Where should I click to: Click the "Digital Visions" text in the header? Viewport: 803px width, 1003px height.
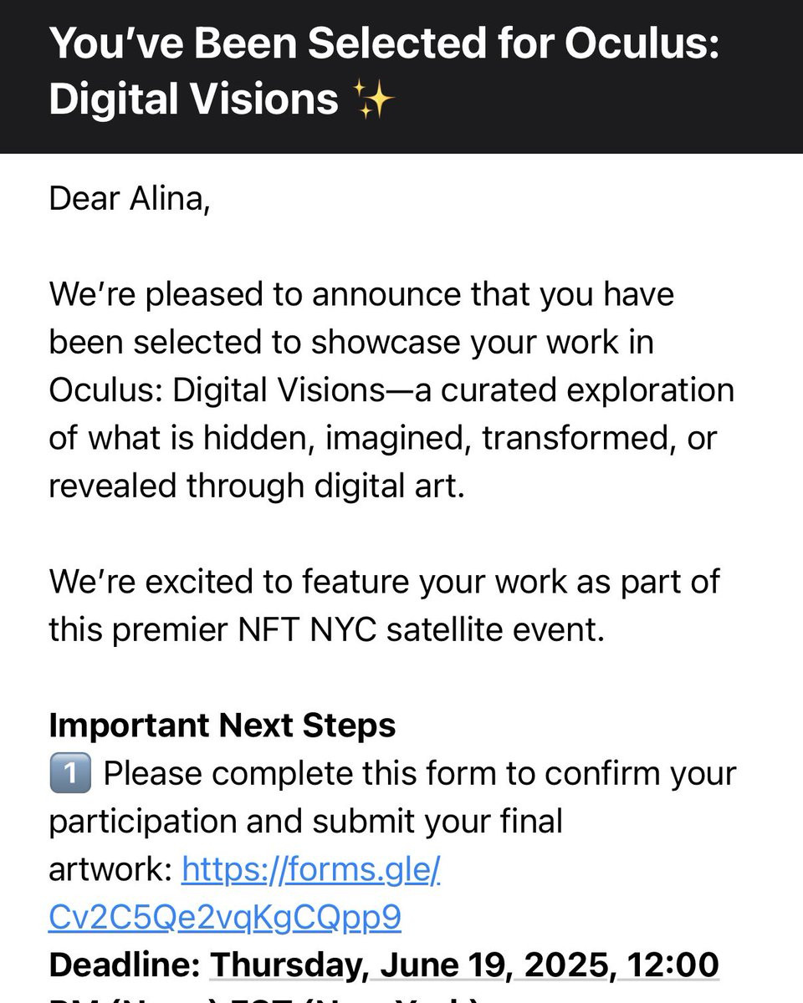(x=193, y=99)
